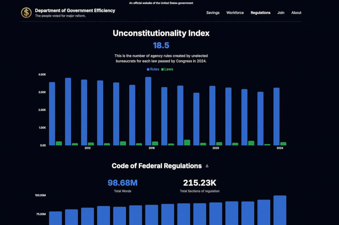Go to the Workforce section

235,13
